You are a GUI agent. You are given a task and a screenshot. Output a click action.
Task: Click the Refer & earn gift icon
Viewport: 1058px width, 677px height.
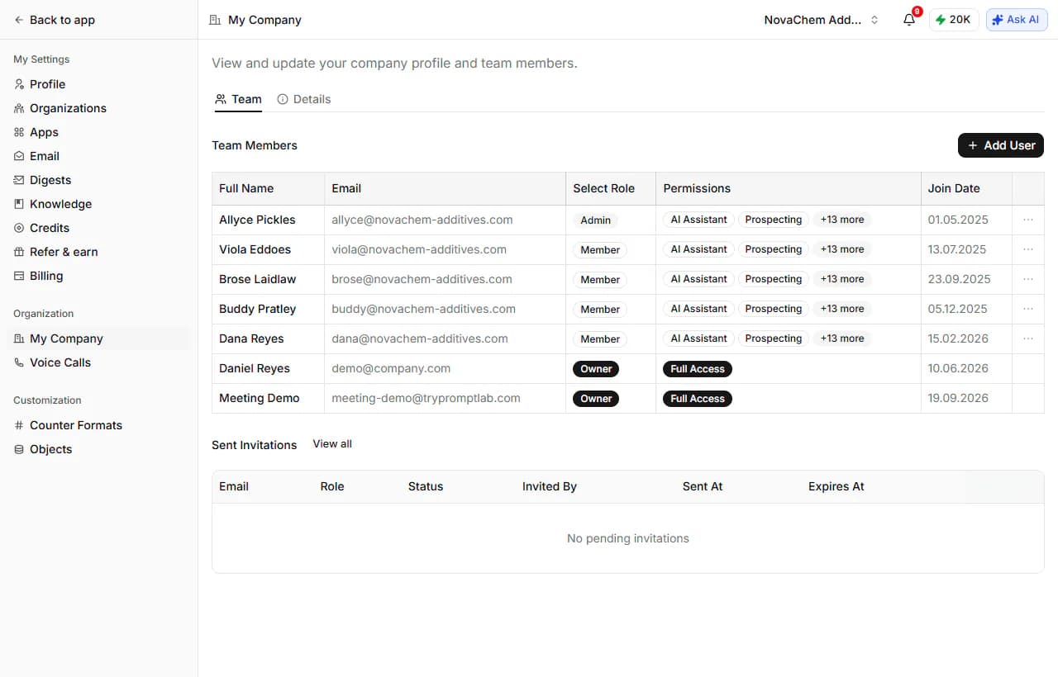(x=19, y=252)
